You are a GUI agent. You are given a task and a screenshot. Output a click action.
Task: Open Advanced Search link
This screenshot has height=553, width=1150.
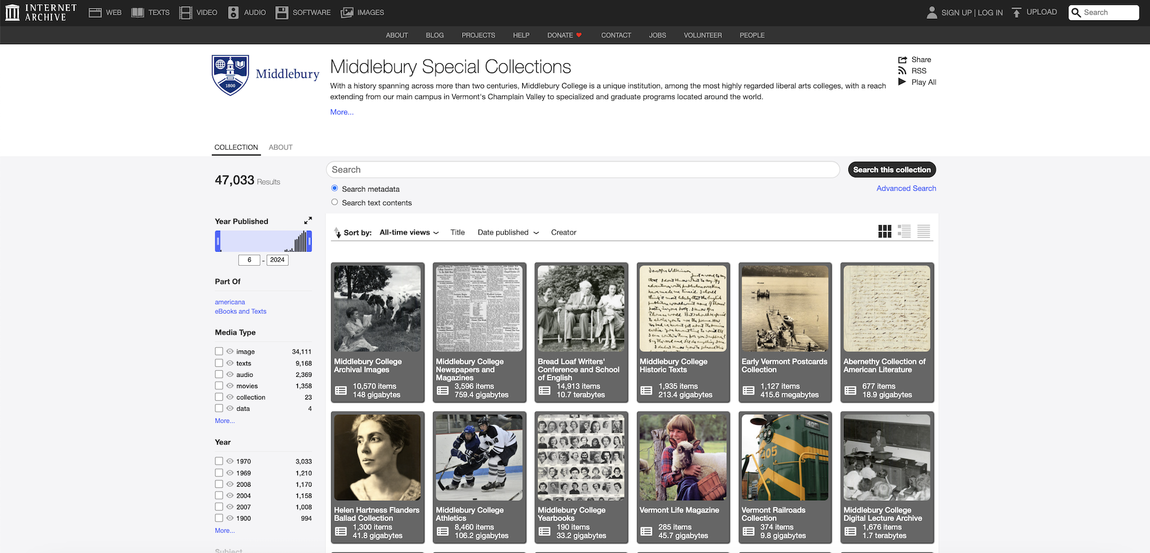point(906,188)
